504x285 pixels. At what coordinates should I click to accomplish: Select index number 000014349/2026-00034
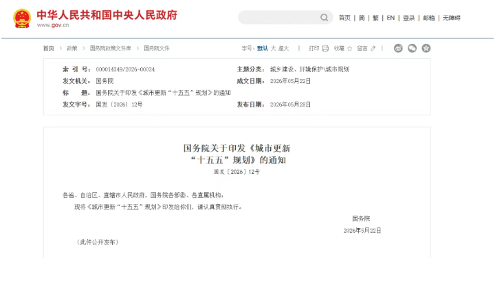(125, 69)
